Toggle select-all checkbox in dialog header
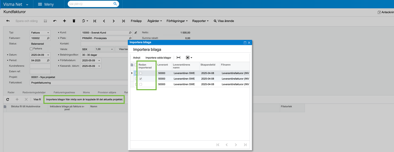394x152 pixels. tap(136, 65)
